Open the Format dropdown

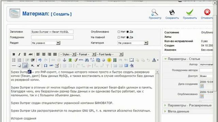pos(86,54)
